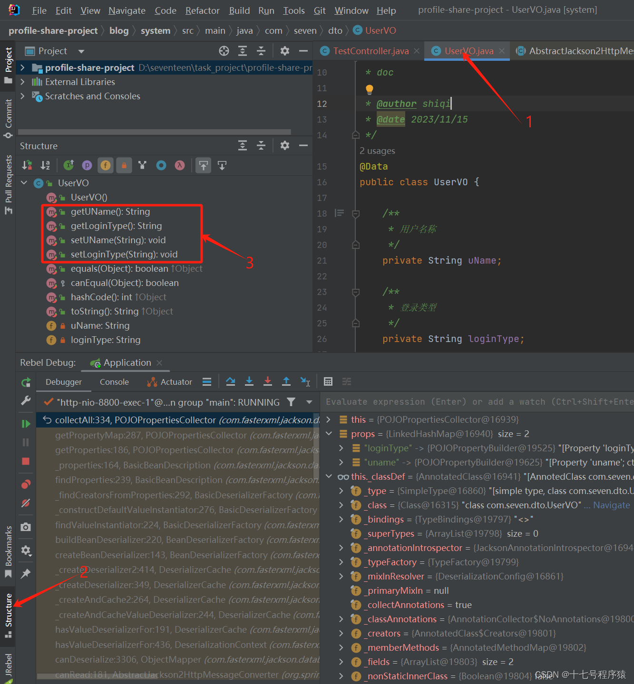Close the UserVO.java editor tab
This screenshot has height=684, width=634.
click(x=502, y=51)
